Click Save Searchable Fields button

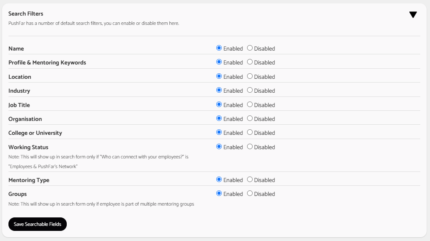38,224
